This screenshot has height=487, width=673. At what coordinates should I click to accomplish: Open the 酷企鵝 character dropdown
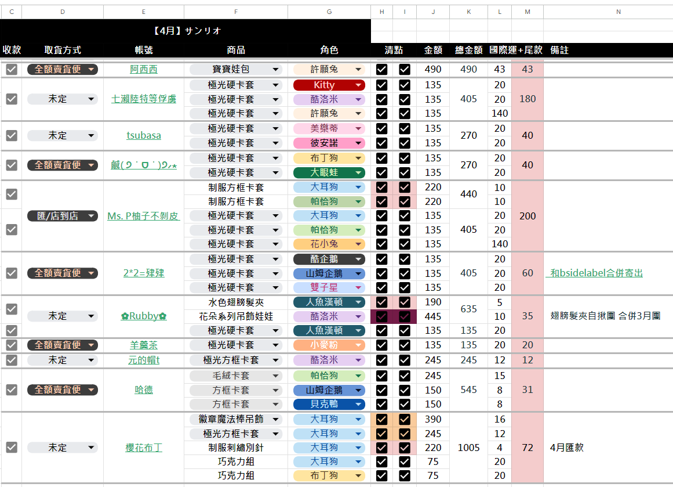(x=329, y=259)
